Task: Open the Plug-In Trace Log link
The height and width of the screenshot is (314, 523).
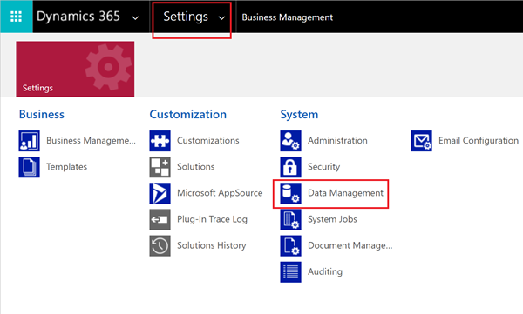Action: click(212, 219)
